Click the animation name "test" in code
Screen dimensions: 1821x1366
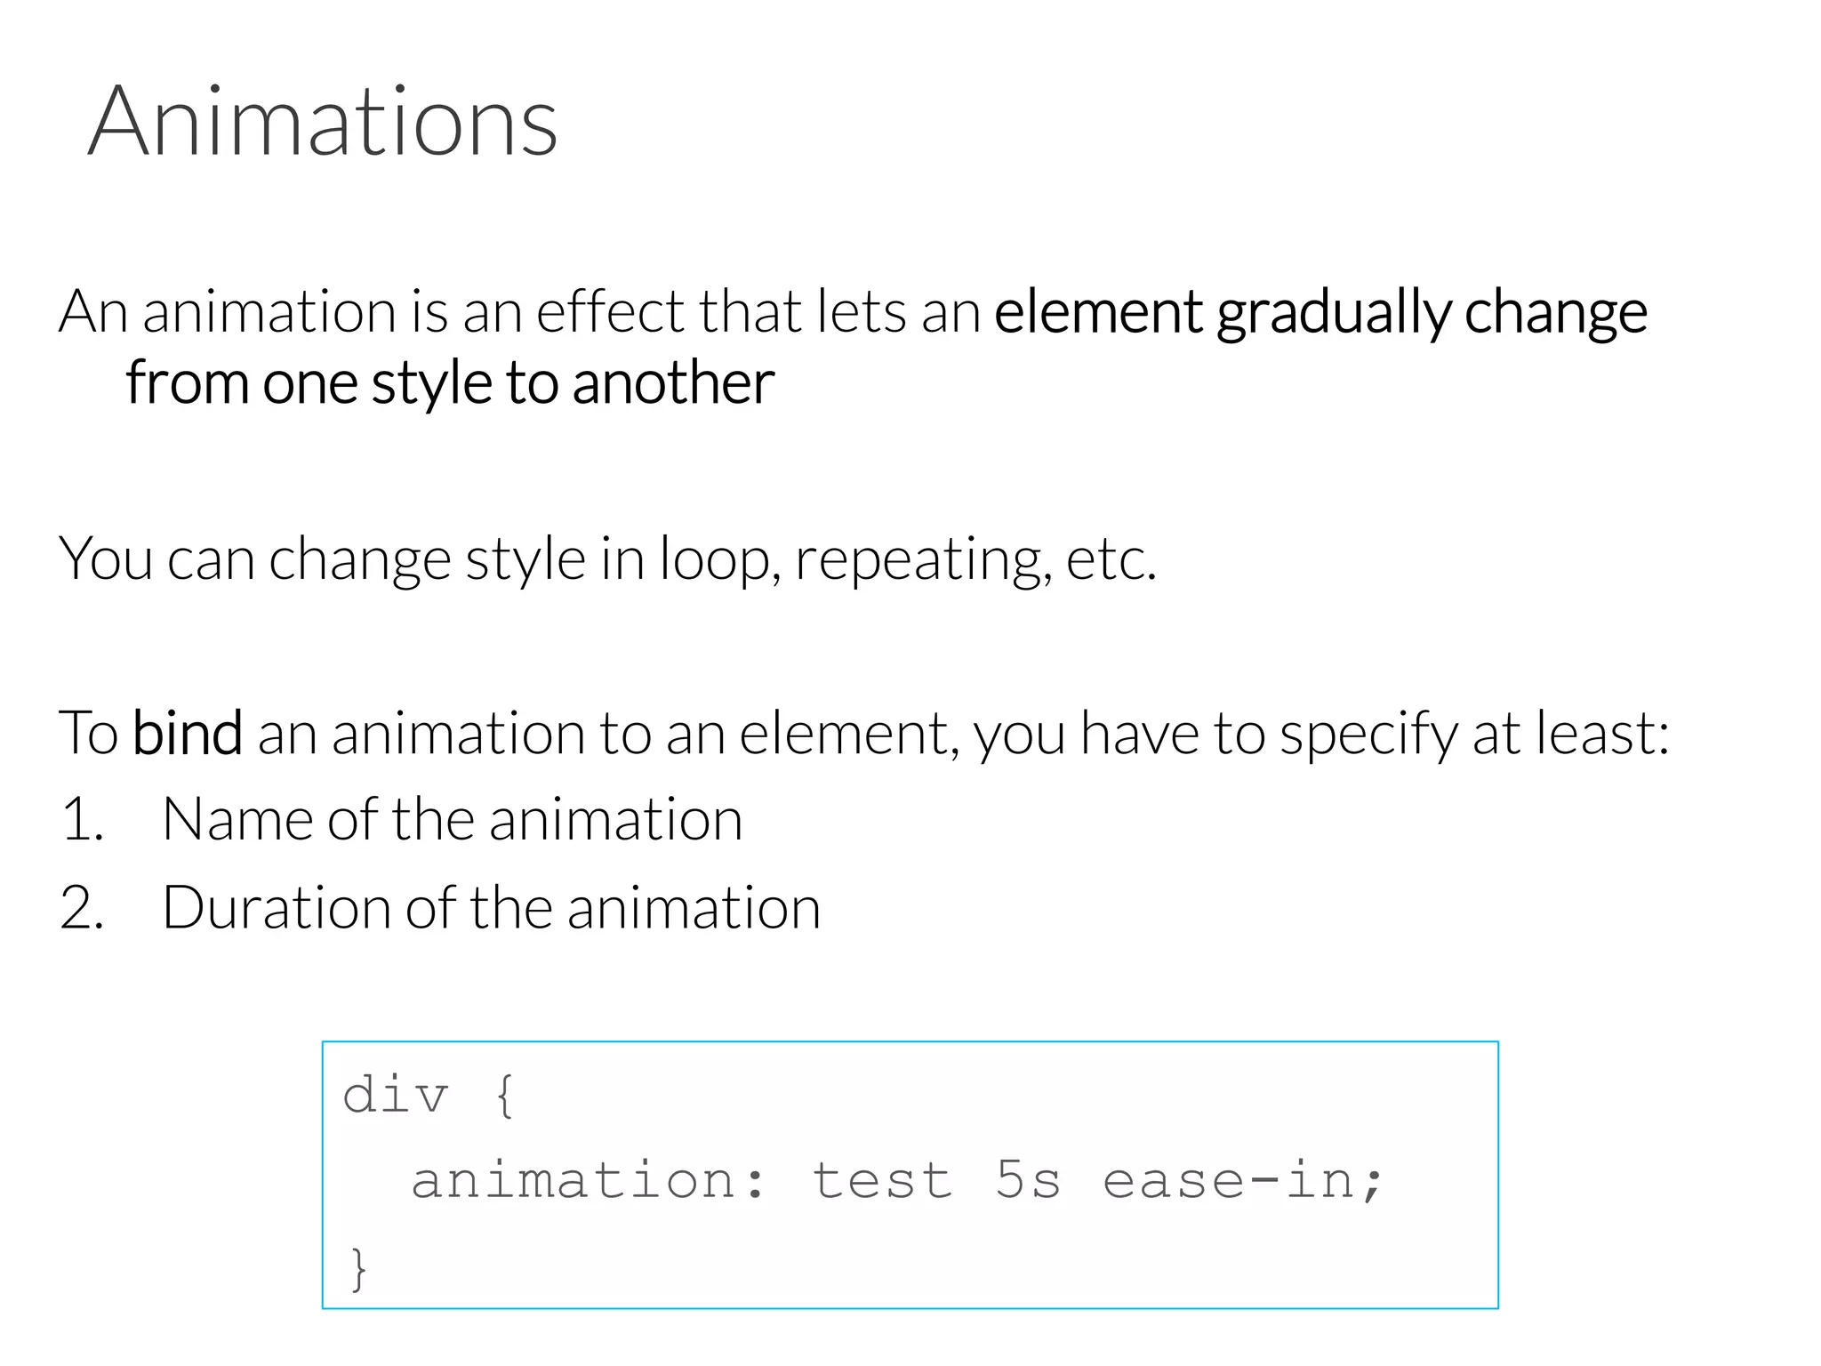point(882,1181)
